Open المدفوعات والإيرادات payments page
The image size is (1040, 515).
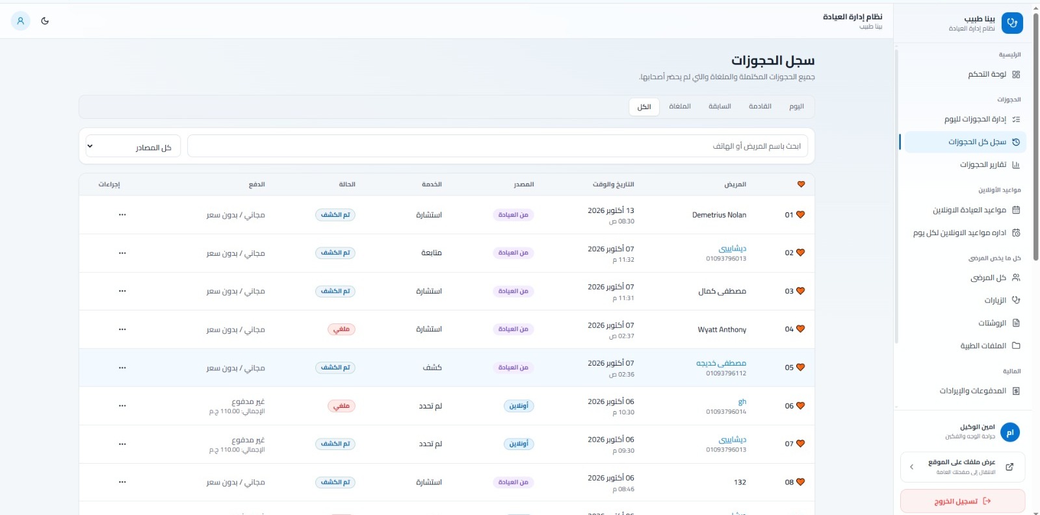[965, 391]
